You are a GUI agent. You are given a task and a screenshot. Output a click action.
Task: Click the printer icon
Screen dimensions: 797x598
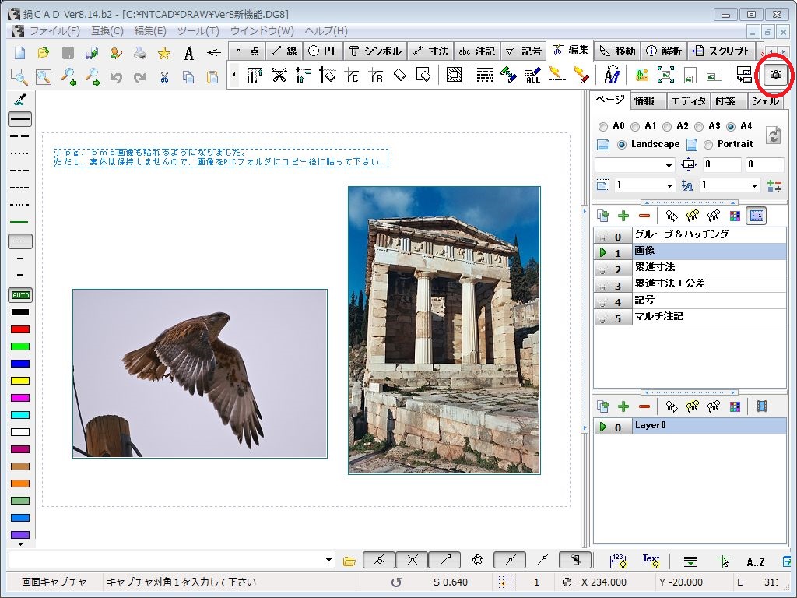tap(139, 52)
